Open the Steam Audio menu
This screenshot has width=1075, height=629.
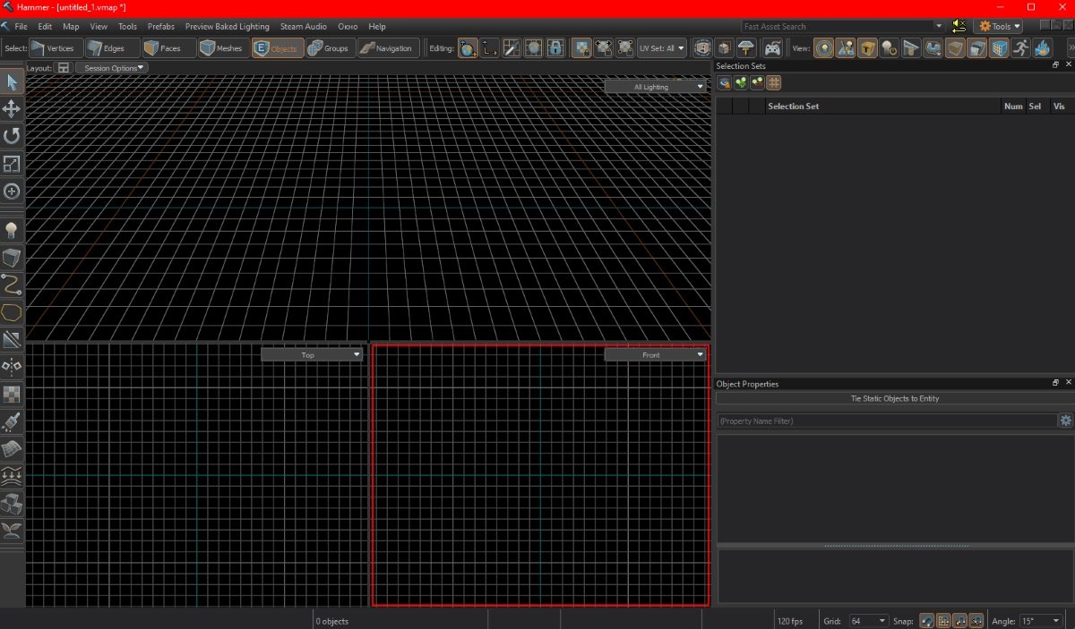pos(304,27)
